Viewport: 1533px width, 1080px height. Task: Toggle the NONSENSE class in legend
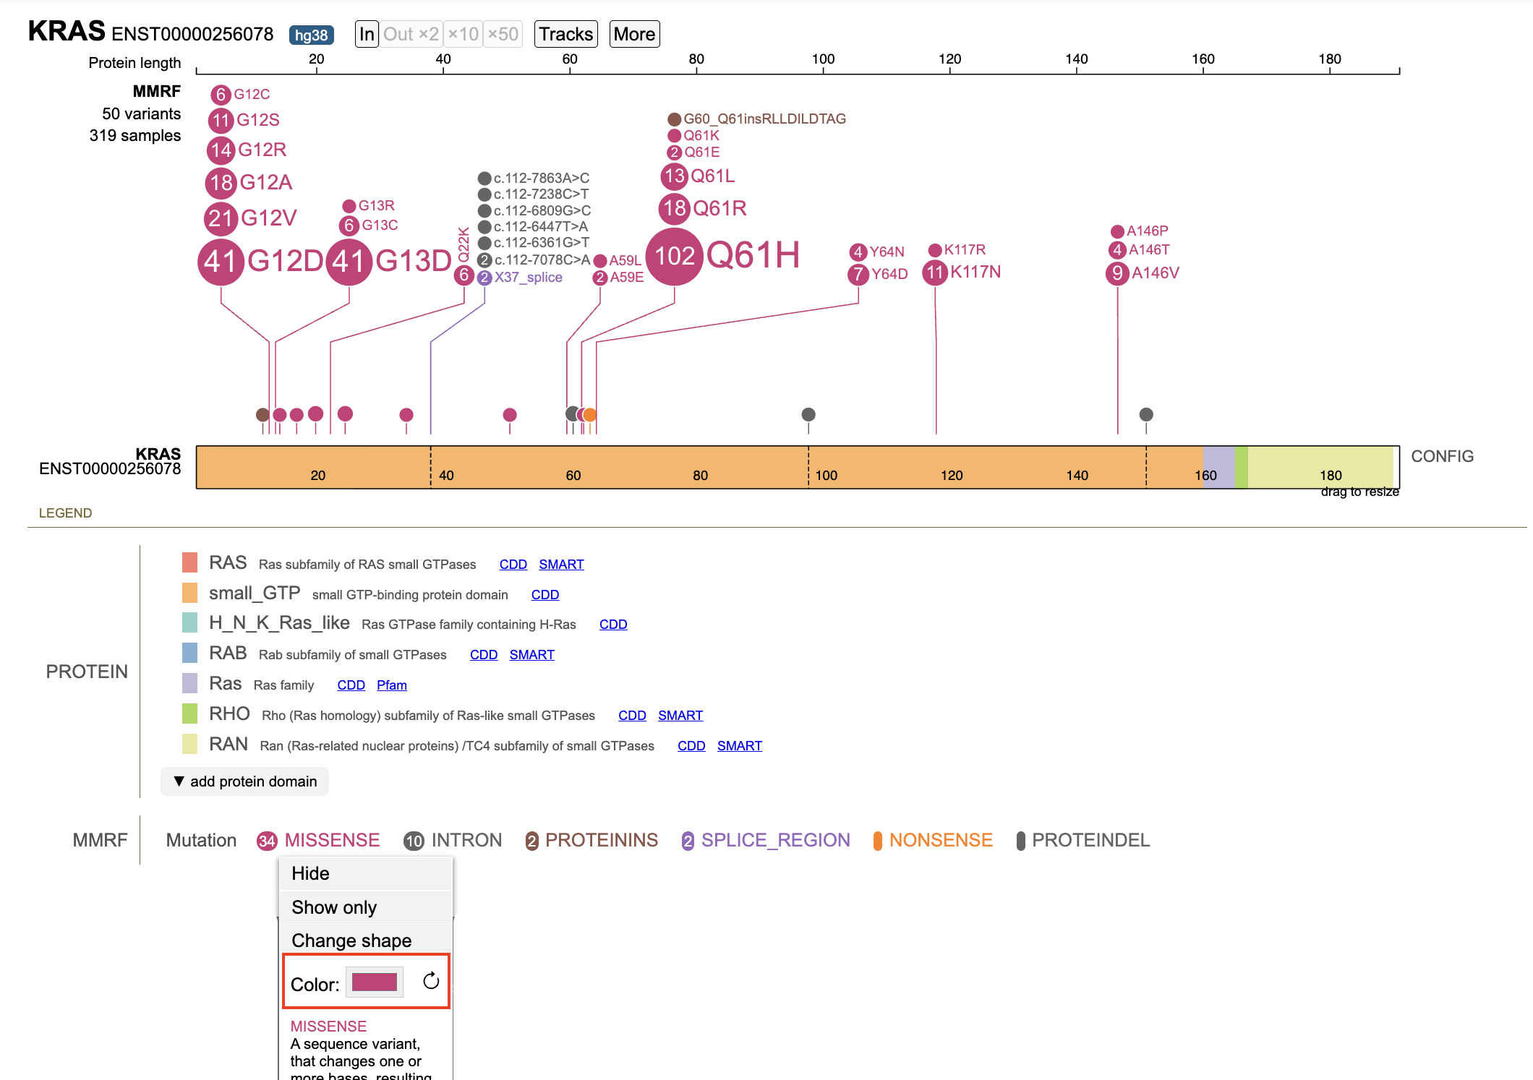click(x=933, y=840)
